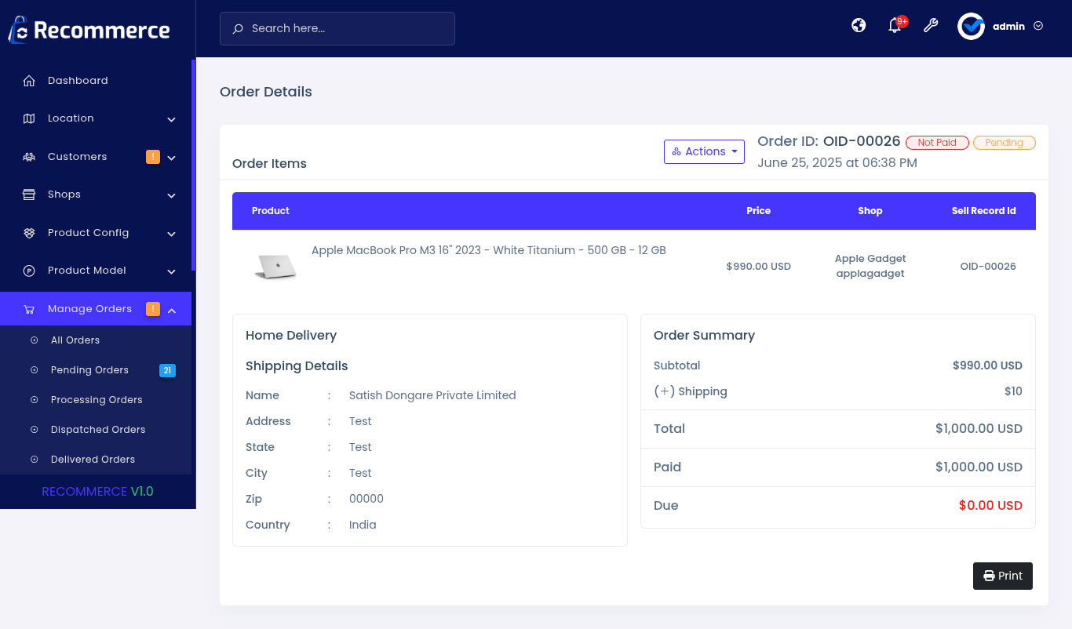This screenshot has width=1072, height=629.
Task: Click the Product Model icon
Action: 29,271
